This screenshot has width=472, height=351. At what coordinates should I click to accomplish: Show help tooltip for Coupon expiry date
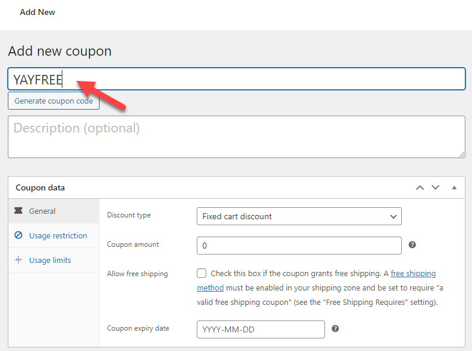click(x=335, y=329)
